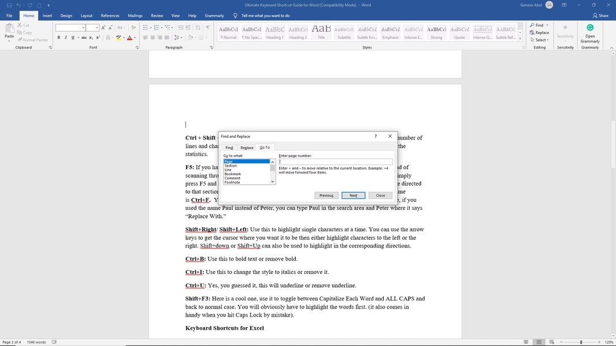Decrease paragraph indent
The image size is (616, 346).
coord(181,28)
